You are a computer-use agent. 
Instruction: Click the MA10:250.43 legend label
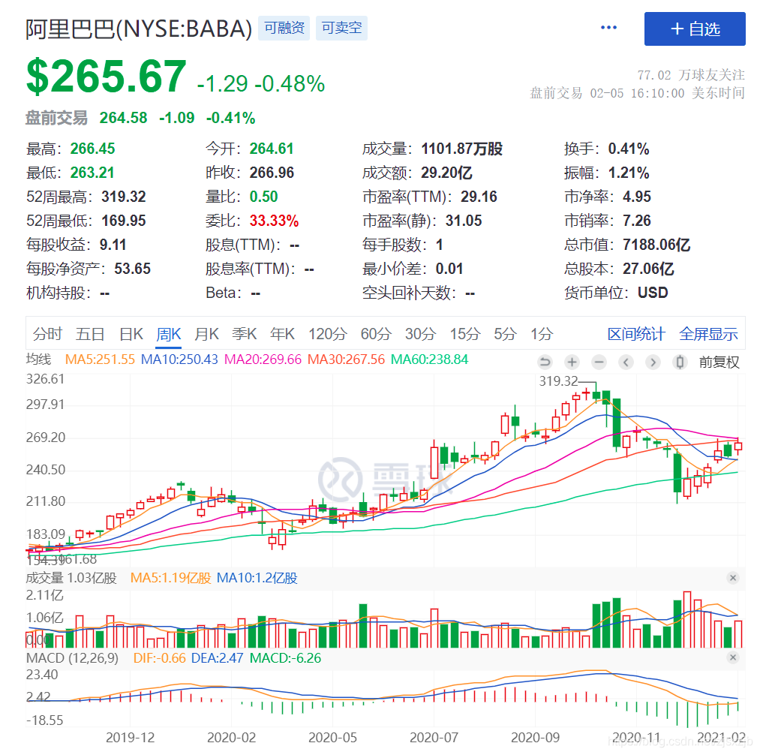(179, 359)
